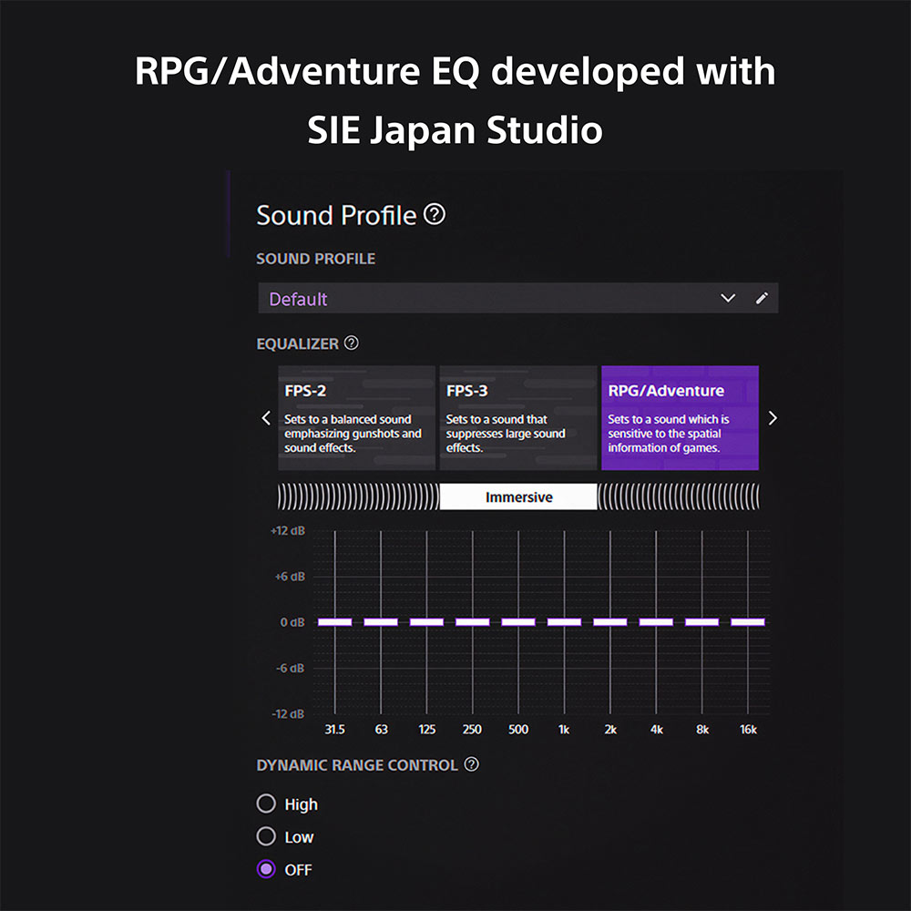Screen dimensions: 911x911
Task: Go to next equalizer preset with right arrow
Action: tap(773, 418)
